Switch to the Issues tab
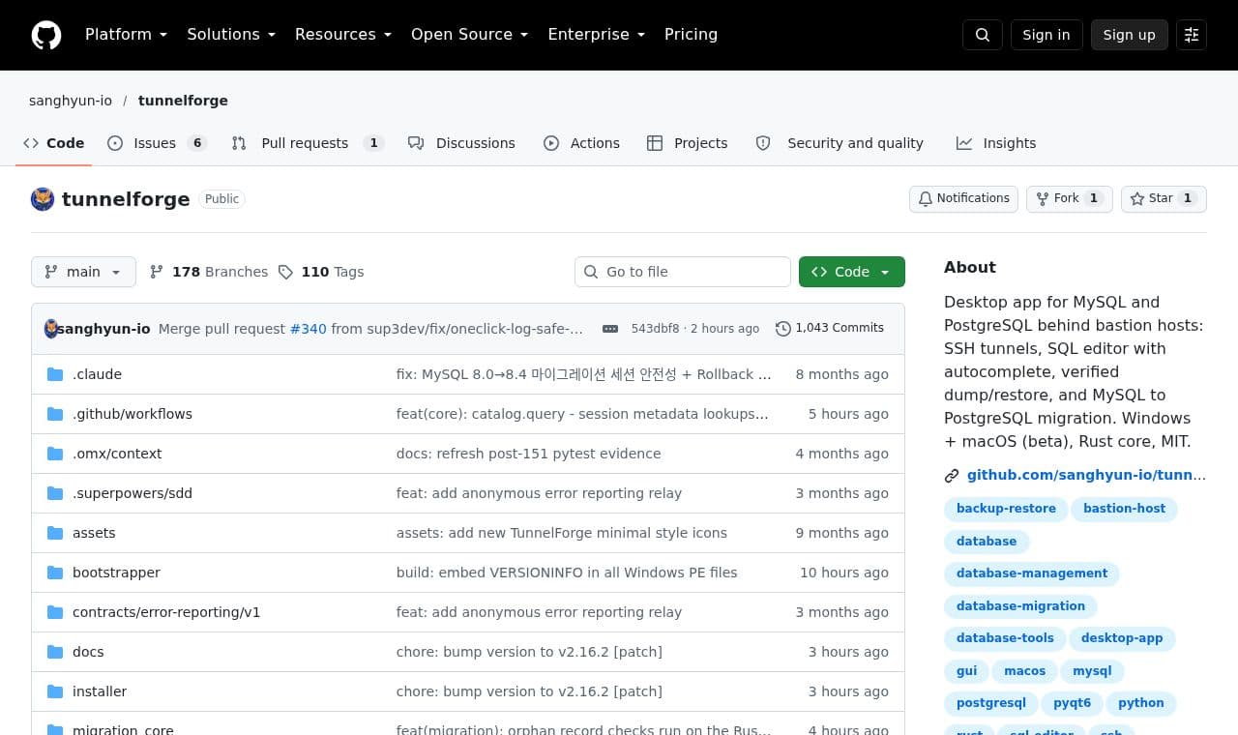1238x735 pixels. click(x=158, y=143)
